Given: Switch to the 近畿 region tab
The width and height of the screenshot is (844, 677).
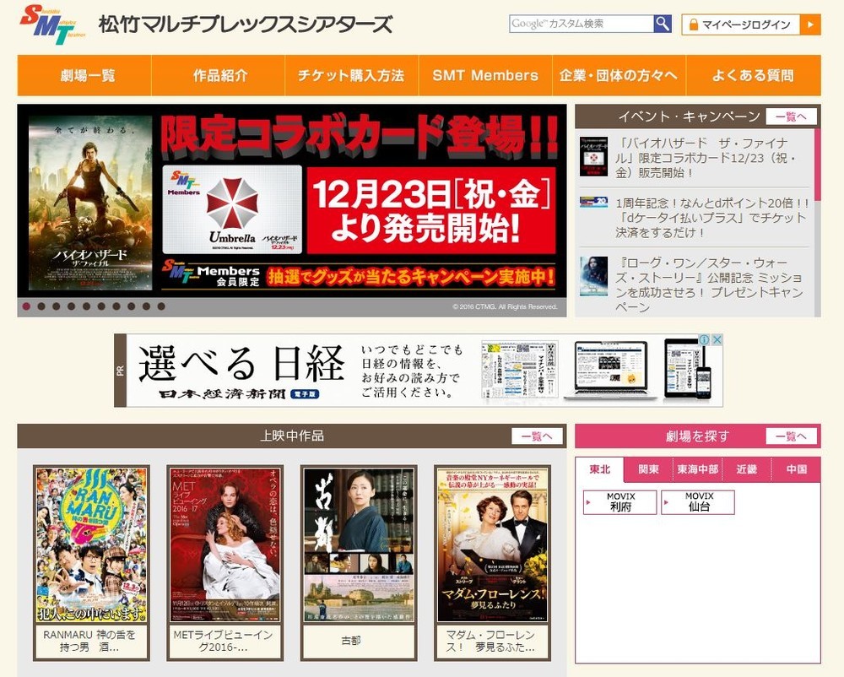Looking at the screenshot, I should (x=746, y=470).
